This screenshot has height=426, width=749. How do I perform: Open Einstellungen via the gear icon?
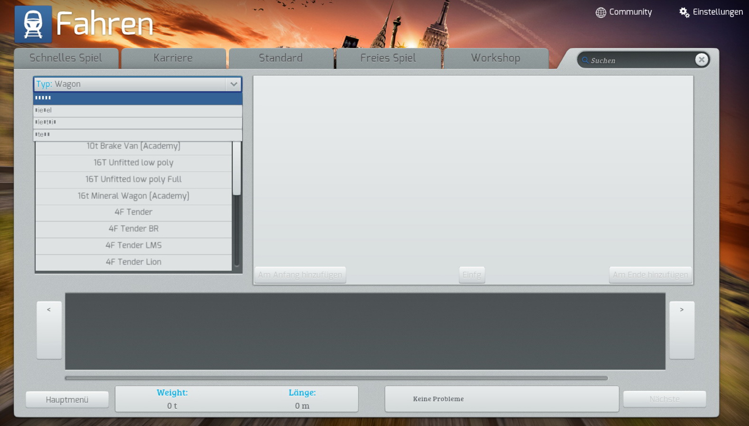click(x=684, y=12)
